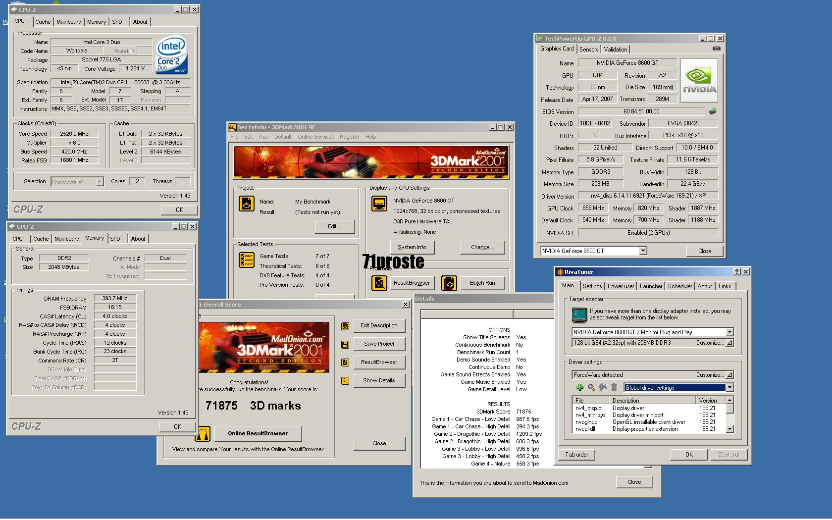Viewport: 832px width, 520px height.
Task: Click the driver file list scrollbar up arrow in RivaTuner
Action: [729, 400]
